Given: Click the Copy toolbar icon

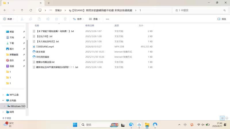Looking at the screenshot, I should [31, 19].
